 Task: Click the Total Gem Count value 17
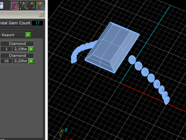point(38,23)
